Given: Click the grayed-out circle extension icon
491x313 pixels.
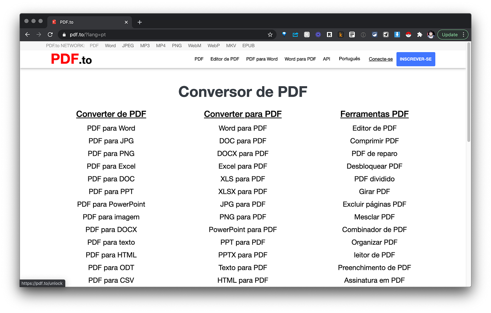Looking at the screenshot, I should tap(363, 34).
